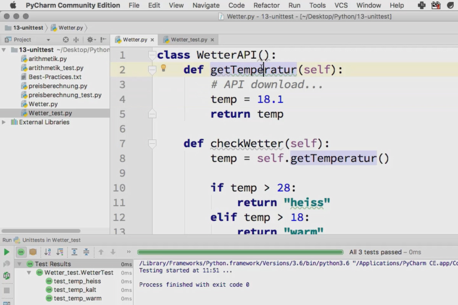The width and height of the screenshot is (458, 305).
Task: Click Wetter.py breadcrumb in navigation bar
Action: pos(67,28)
